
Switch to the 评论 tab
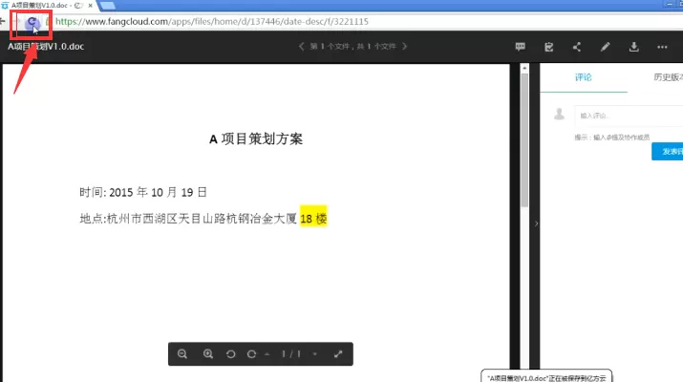coord(584,77)
